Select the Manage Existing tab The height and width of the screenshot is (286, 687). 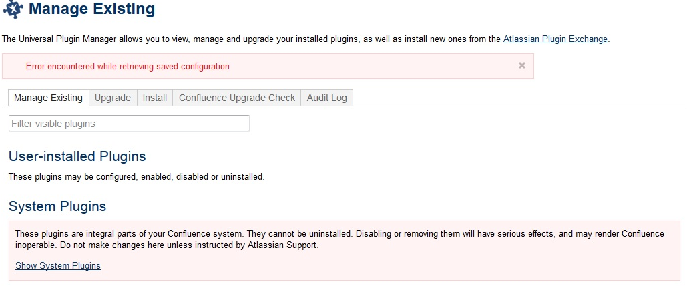click(48, 98)
